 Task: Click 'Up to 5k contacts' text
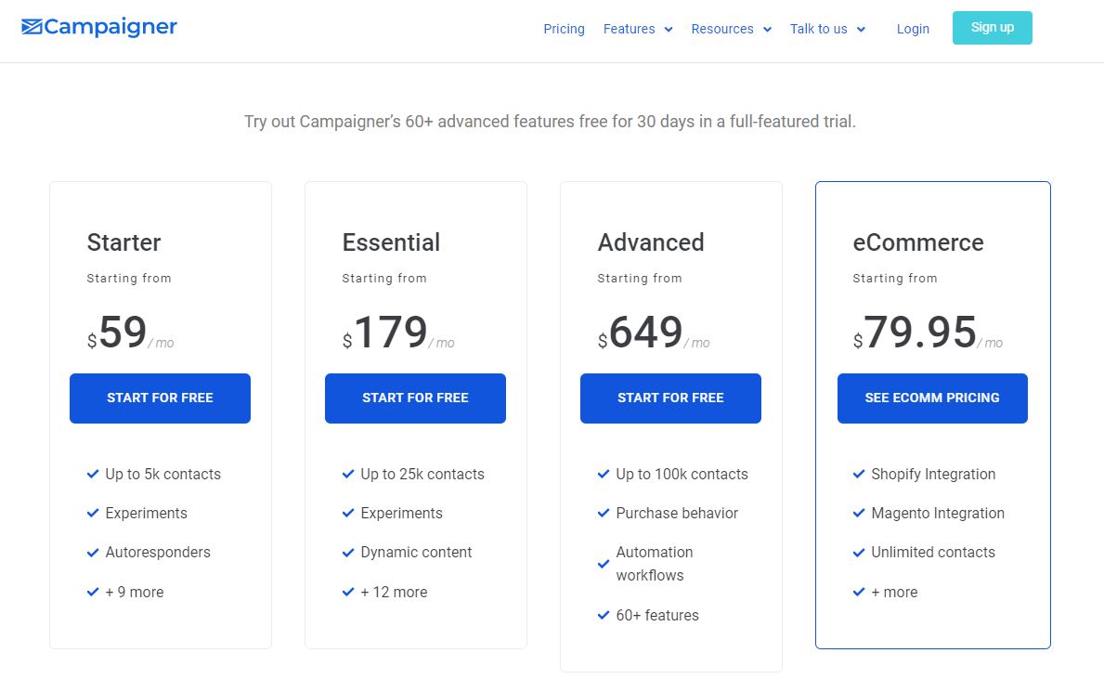click(x=163, y=475)
